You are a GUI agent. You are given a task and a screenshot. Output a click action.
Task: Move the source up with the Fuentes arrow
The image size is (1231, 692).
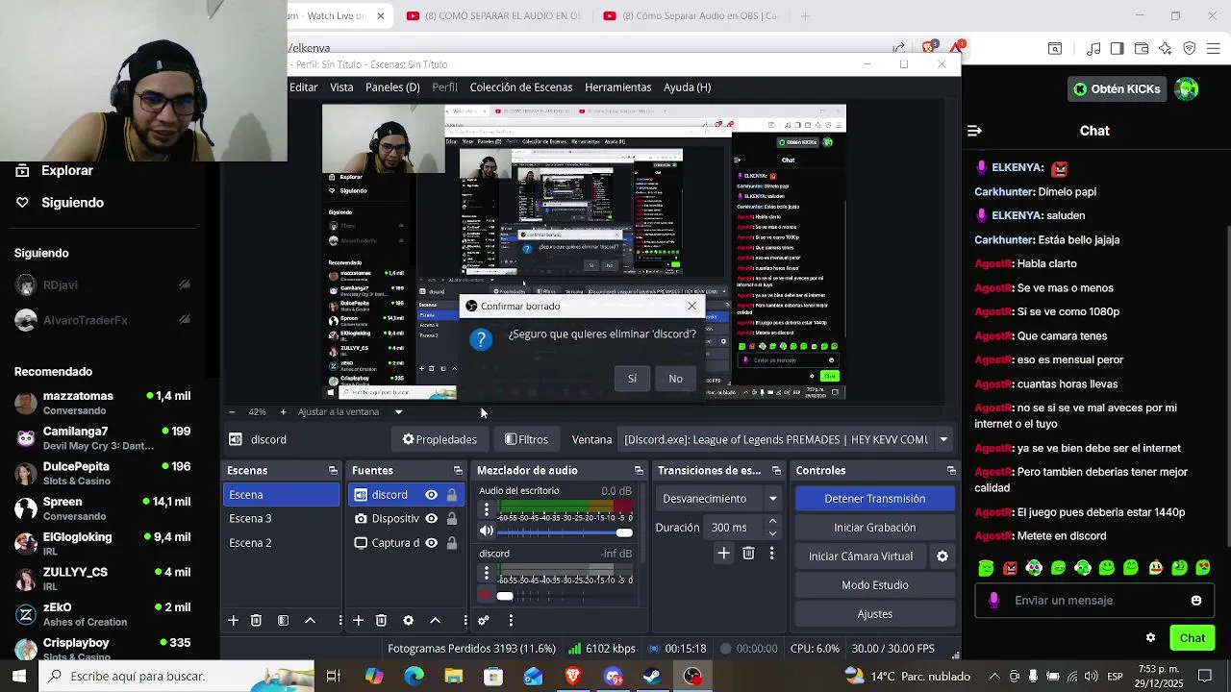click(435, 621)
